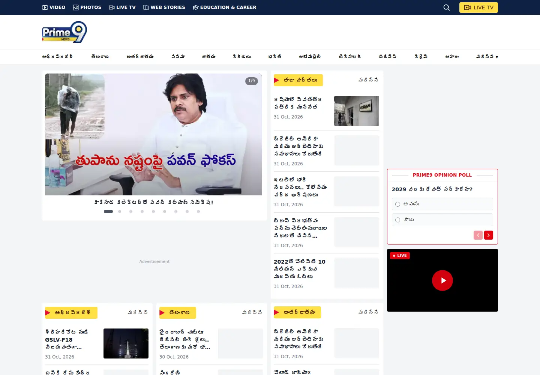This screenshot has height=375, width=540.
Task: Open the rocket launch thumbnail beside GSLV-F18
Action: coord(126,343)
